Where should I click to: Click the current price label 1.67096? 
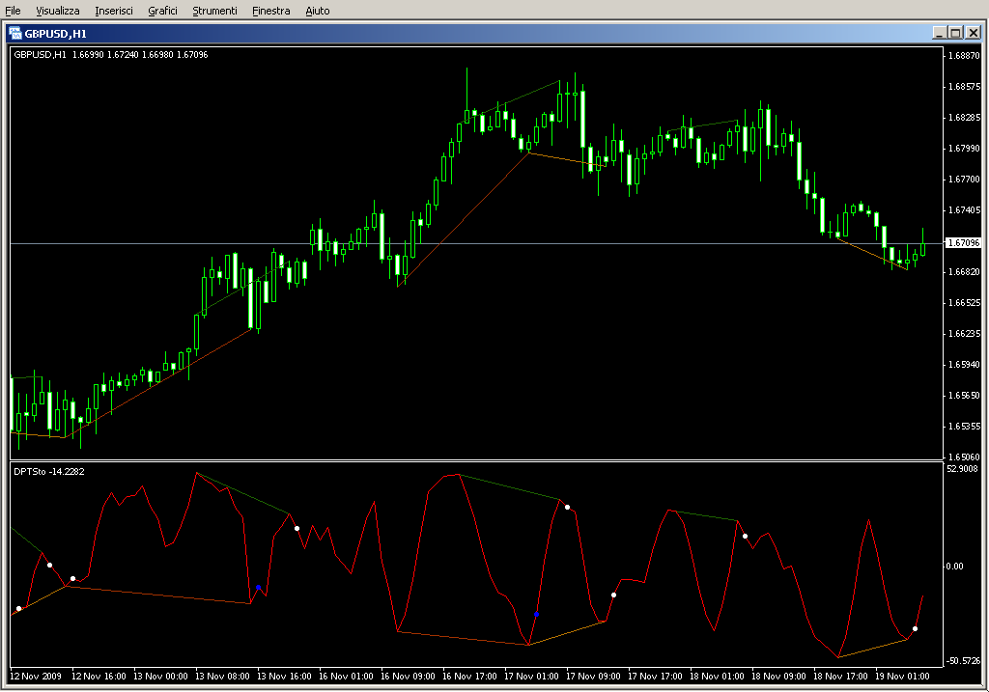(963, 242)
